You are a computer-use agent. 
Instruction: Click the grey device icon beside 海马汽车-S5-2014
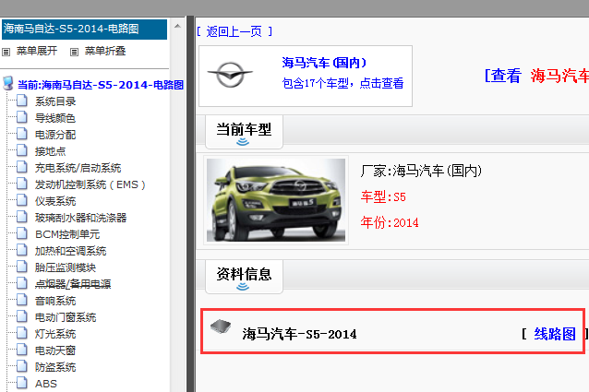[x=221, y=327]
